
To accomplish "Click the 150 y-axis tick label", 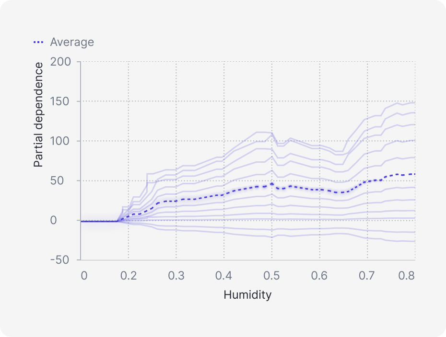I will pyautogui.click(x=60, y=101).
